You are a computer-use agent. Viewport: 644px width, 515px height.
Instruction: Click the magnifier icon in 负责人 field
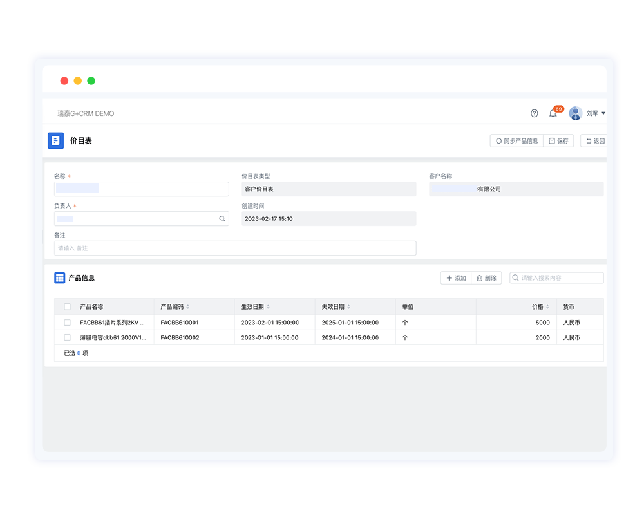click(x=222, y=219)
